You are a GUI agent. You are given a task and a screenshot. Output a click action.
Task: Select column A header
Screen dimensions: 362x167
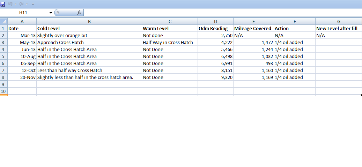[x=22, y=21]
